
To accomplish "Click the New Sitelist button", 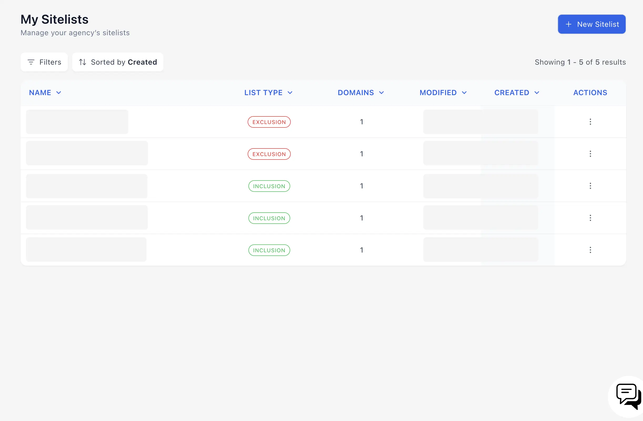I will tap(591, 24).
